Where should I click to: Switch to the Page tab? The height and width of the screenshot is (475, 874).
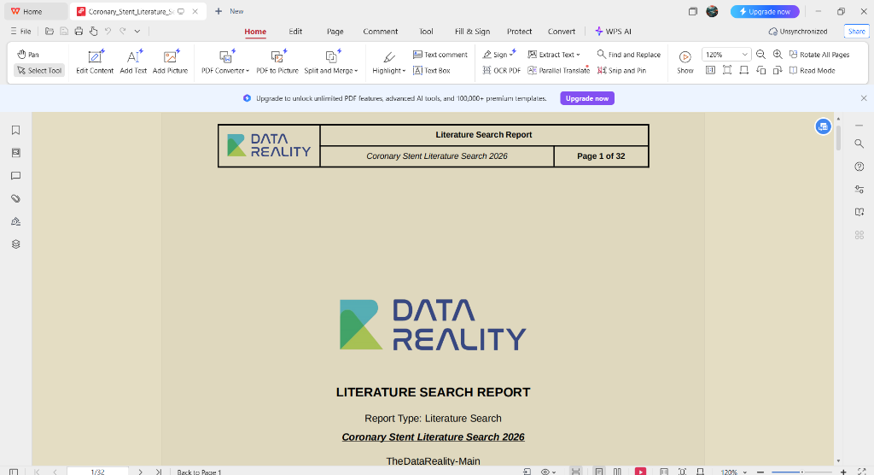[335, 32]
